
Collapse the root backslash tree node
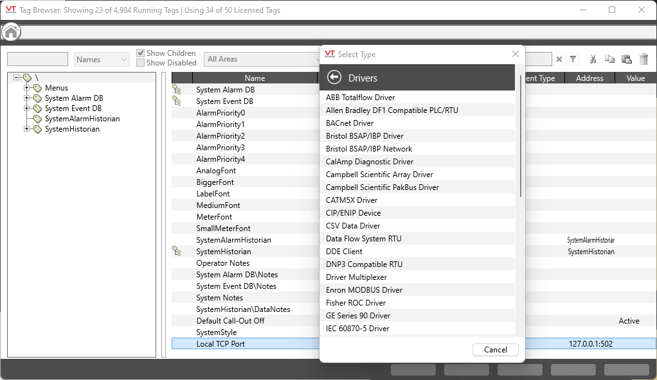17,78
